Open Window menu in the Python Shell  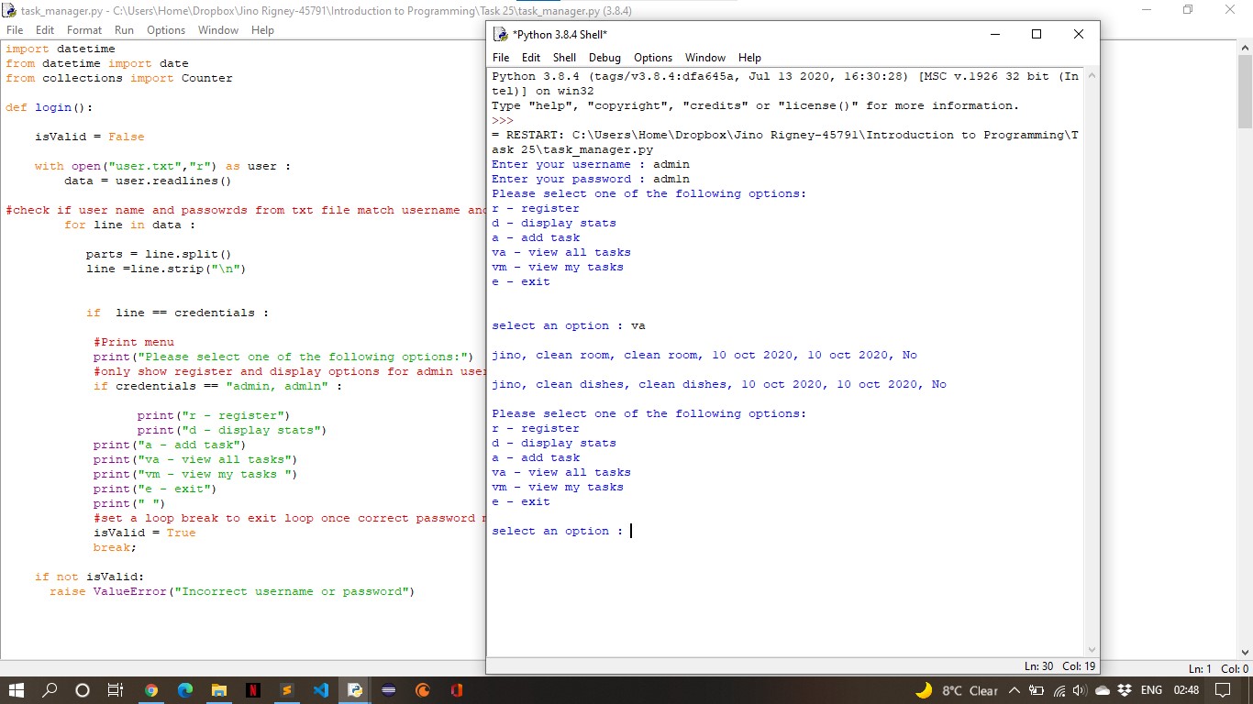tap(705, 58)
